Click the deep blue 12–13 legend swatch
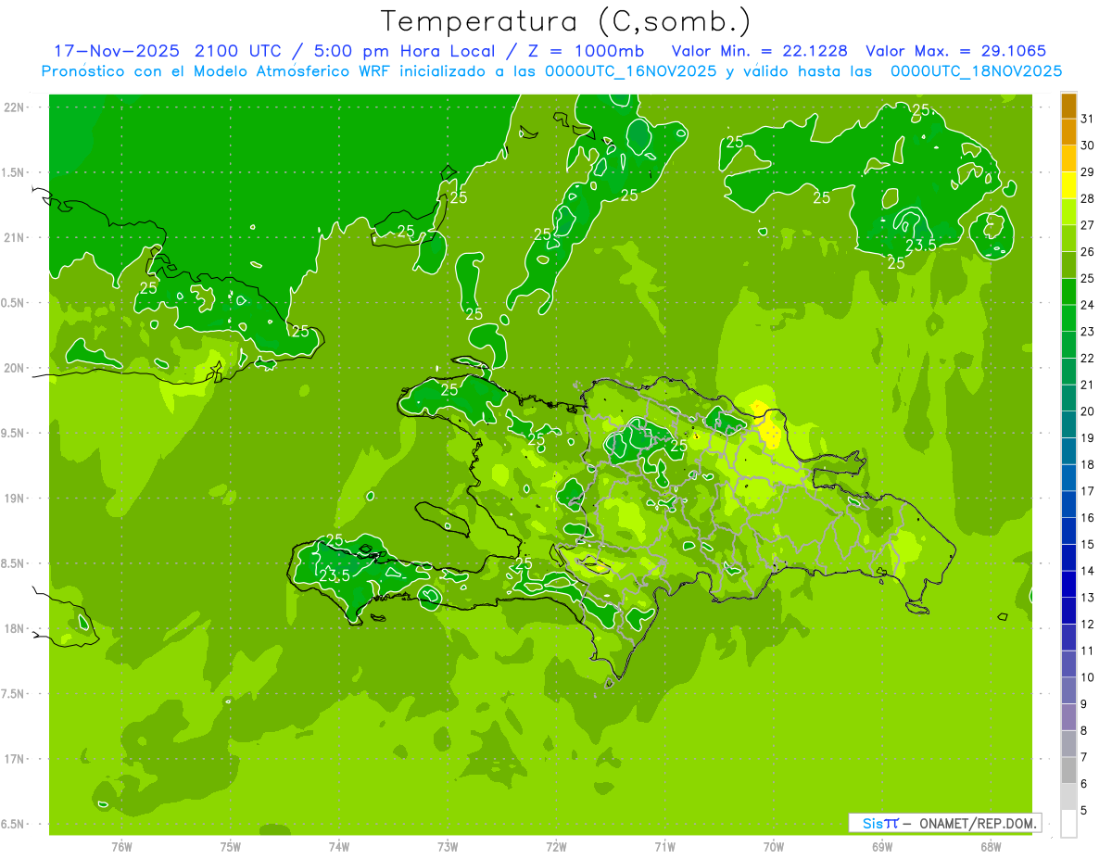The height and width of the screenshot is (859, 1112). tap(1068, 611)
